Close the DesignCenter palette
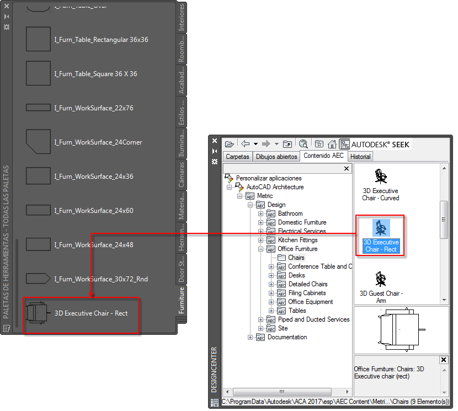 215,141
